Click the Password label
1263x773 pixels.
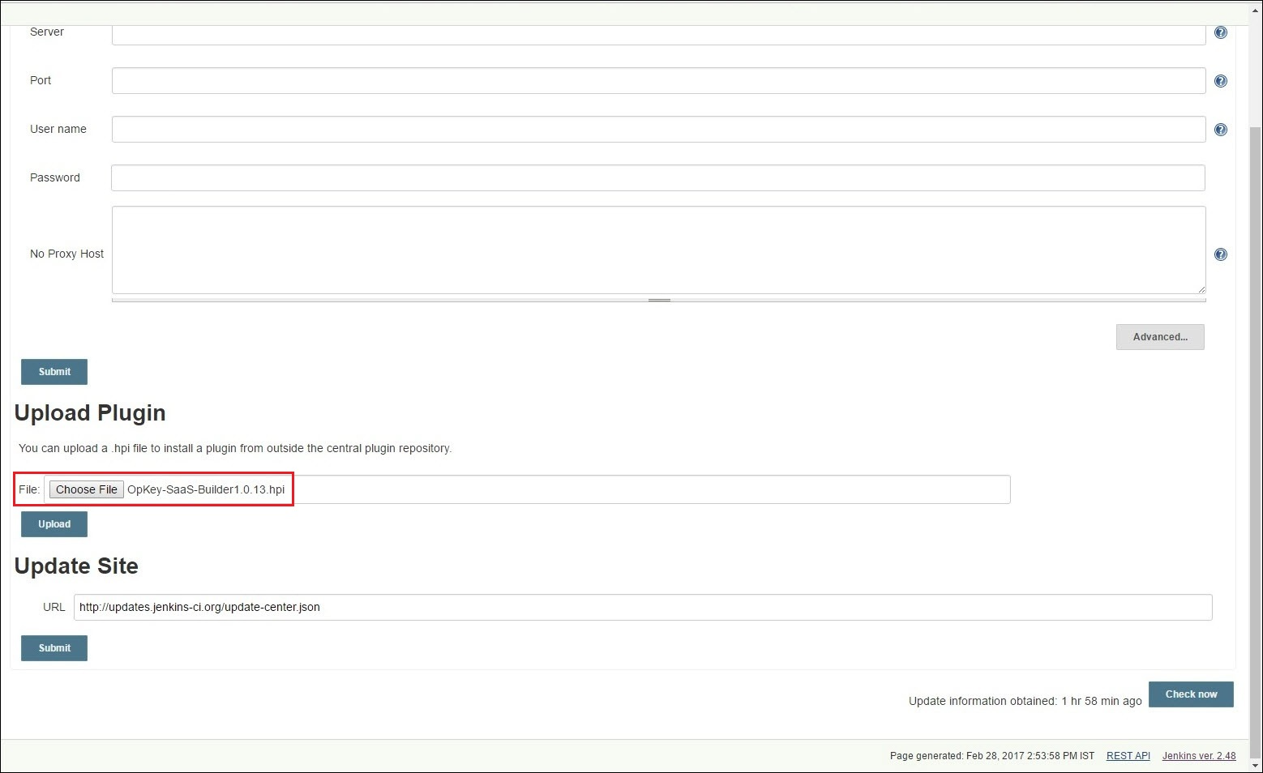(55, 178)
